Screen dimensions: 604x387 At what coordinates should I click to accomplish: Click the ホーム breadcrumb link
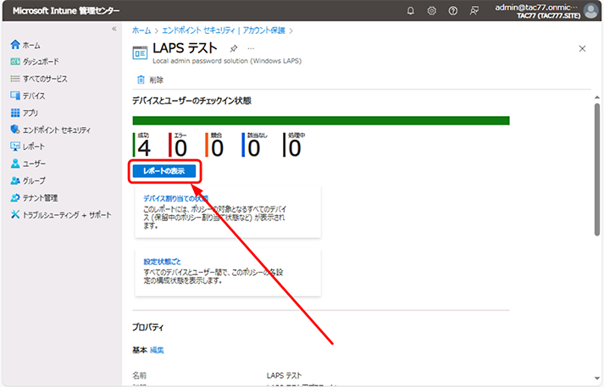[141, 30]
